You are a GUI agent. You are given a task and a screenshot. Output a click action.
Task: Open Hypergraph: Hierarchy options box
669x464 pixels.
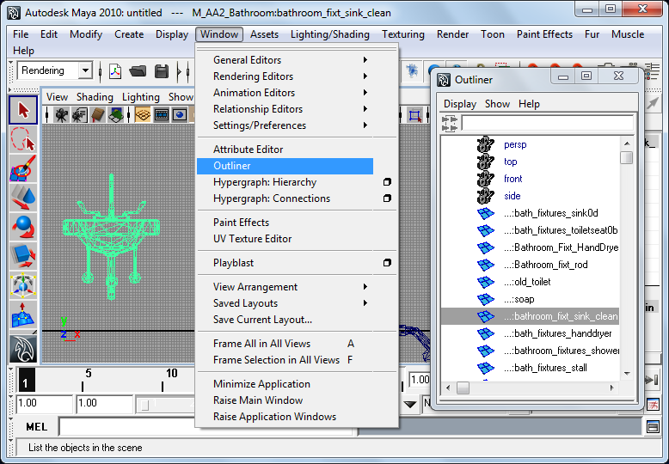[x=387, y=182]
